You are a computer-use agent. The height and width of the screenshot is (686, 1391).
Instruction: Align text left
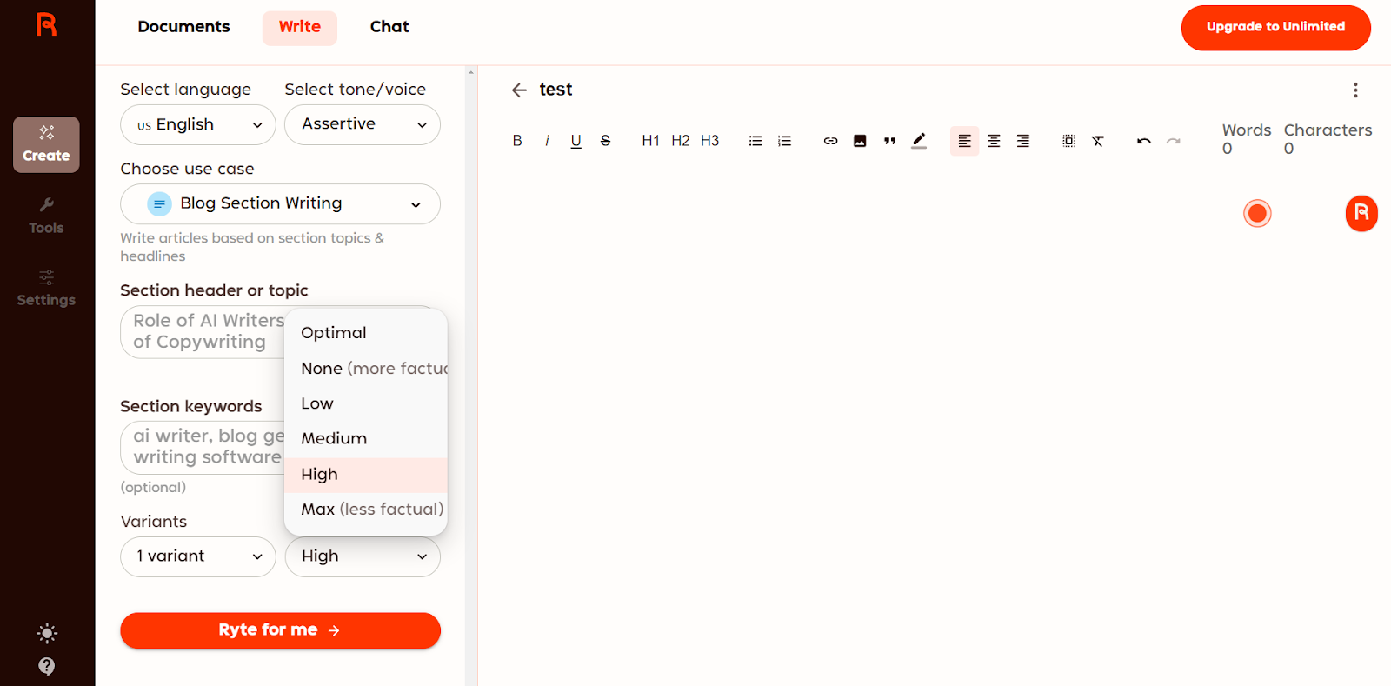tap(964, 141)
